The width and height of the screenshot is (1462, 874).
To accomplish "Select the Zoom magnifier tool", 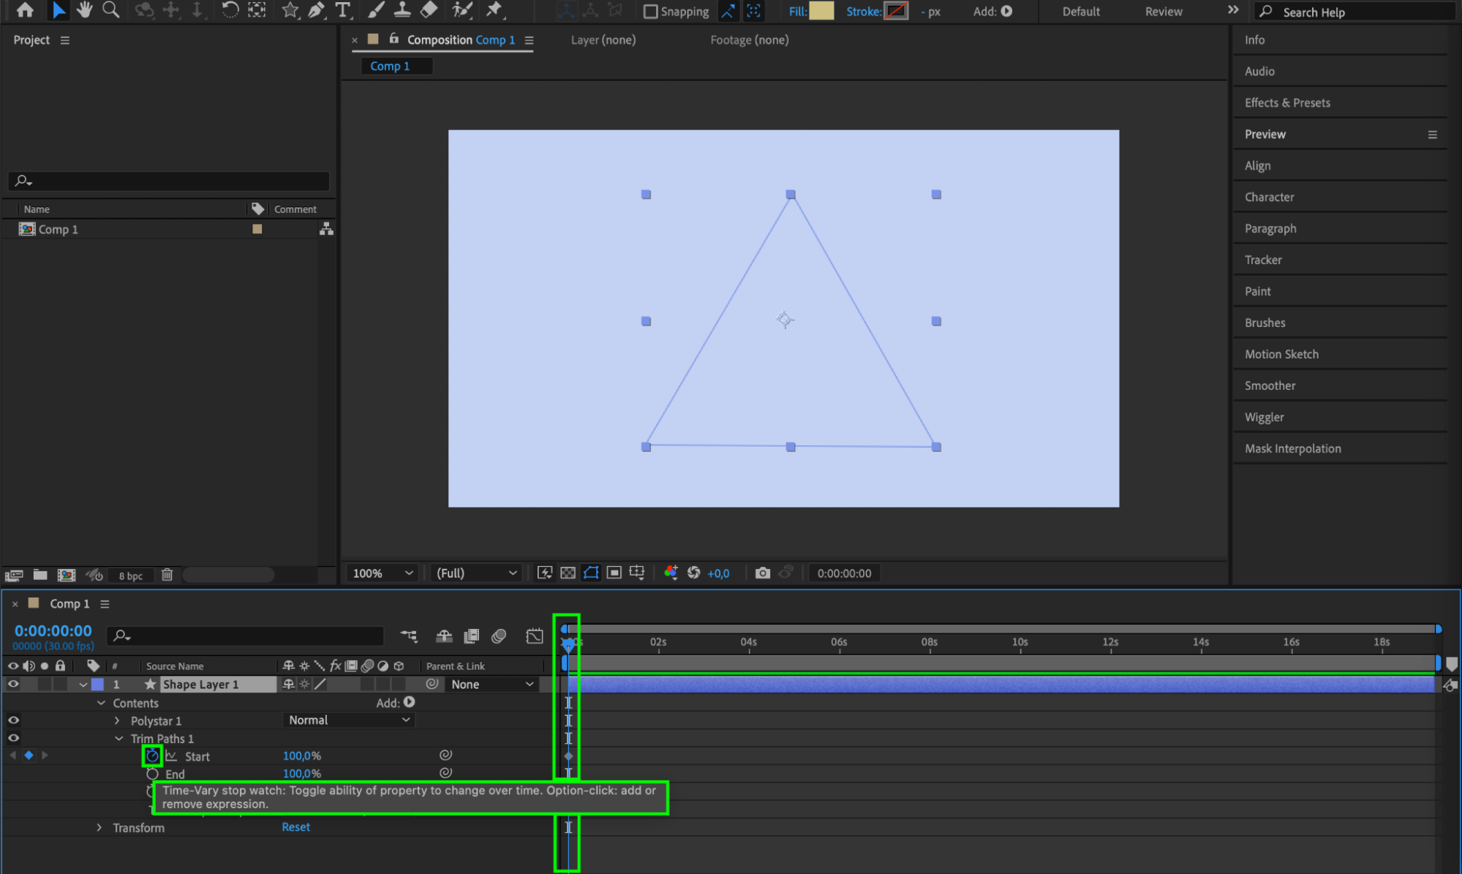I will pyautogui.click(x=110, y=10).
